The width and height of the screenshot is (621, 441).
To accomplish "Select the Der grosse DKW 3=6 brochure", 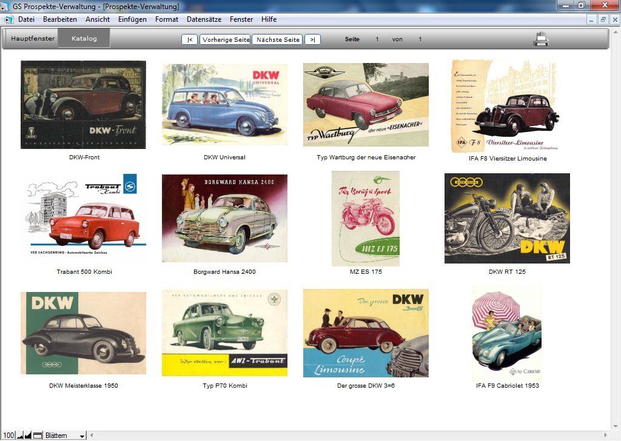I will (x=366, y=333).
